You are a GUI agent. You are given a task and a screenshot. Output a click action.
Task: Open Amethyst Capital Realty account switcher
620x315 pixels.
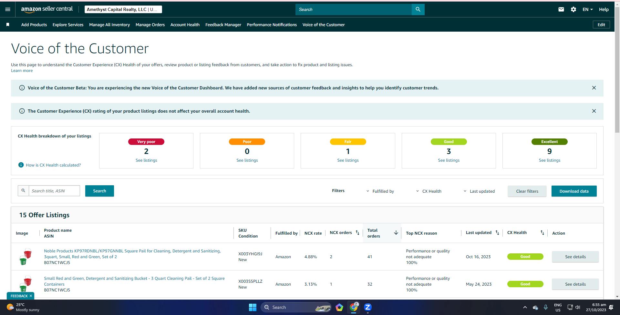click(123, 9)
